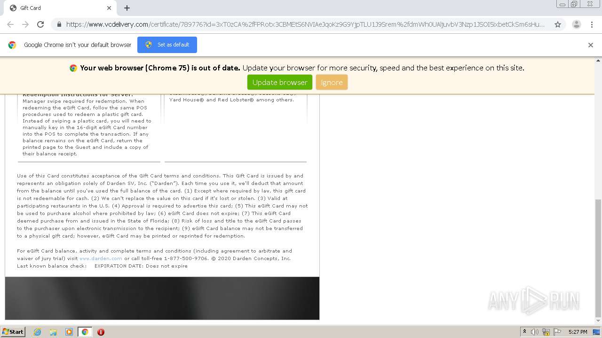
Task: Click the Chrome logo in update banner
Action: [73, 68]
